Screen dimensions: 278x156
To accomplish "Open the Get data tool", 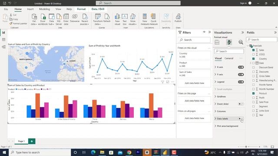I will [34, 19].
